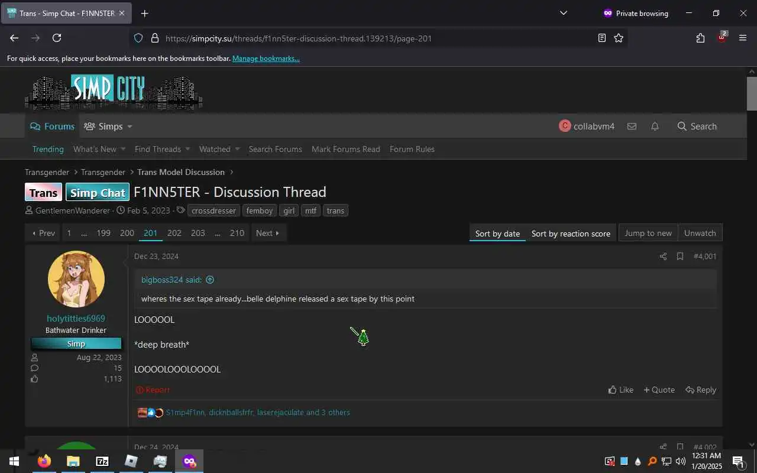The height and width of the screenshot is (473, 757).
Task: Toggle reader view icon in address bar
Action: coord(601,38)
